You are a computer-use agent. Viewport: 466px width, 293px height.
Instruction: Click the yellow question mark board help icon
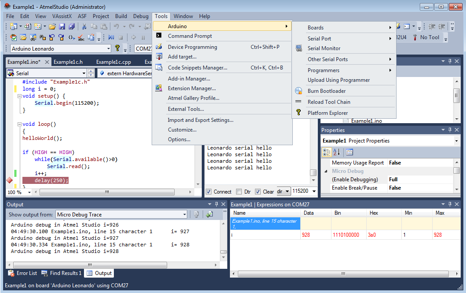click(117, 48)
